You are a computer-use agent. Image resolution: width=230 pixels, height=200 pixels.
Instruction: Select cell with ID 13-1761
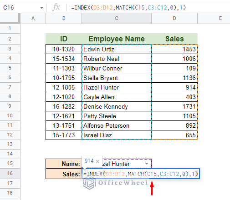tap(64, 125)
